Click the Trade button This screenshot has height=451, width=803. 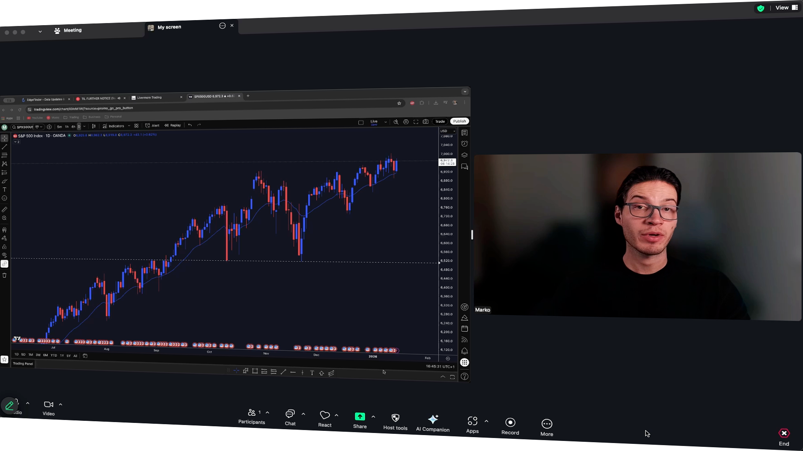coord(440,122)
